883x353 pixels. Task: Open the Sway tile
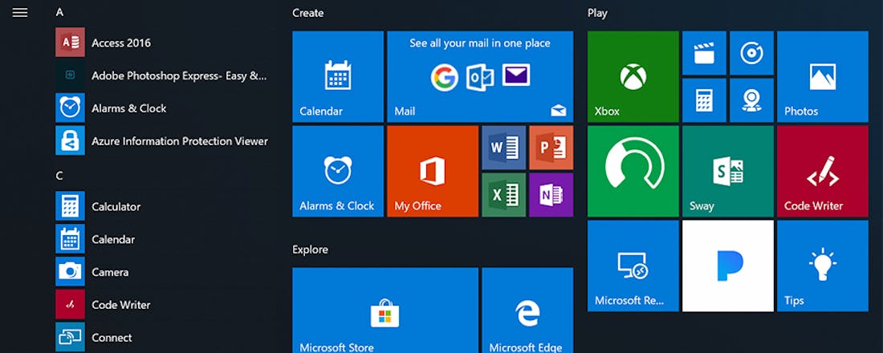click(727, 171)
